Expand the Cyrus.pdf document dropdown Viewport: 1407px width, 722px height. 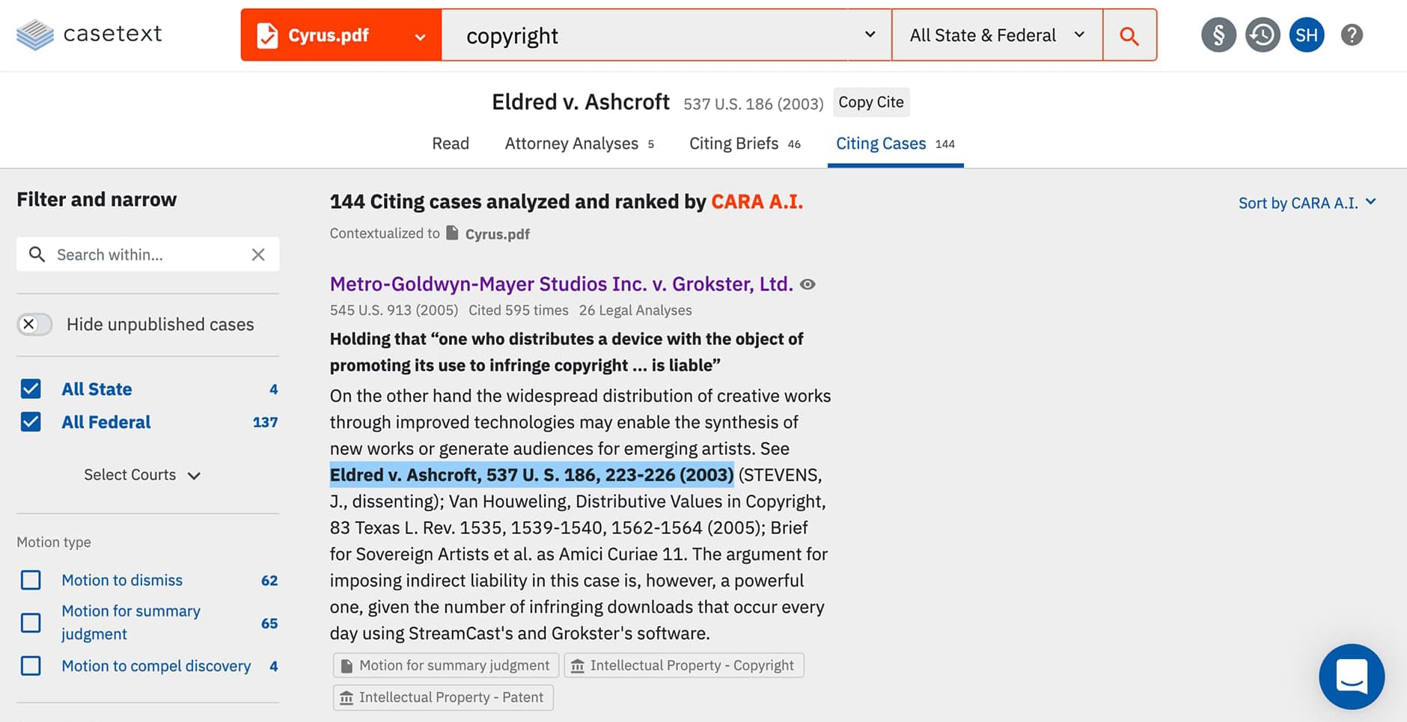coord(421,37)
